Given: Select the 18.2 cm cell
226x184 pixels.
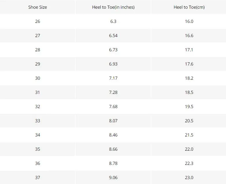Looking at the screenshot, I should pos(189,78).
